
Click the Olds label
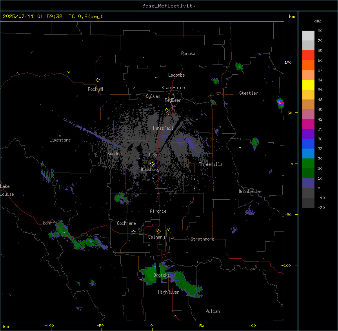click(152, 155)
